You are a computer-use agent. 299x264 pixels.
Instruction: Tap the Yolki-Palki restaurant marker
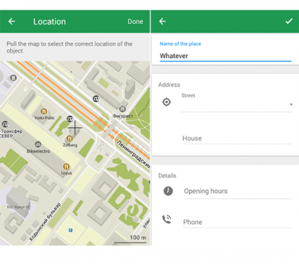coord(44,111)
